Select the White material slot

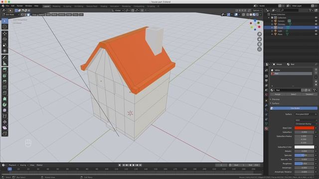point(291,70)
